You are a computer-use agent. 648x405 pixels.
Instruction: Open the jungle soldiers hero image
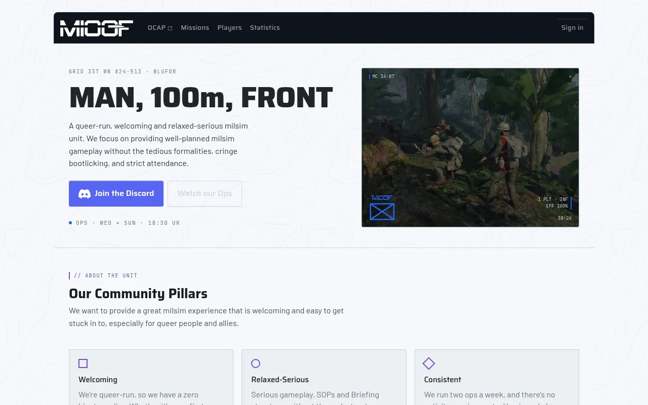pyautogui.click(x=470, y=147)
